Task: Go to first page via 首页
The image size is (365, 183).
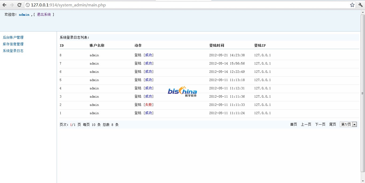Action: (x=294, y=125)
